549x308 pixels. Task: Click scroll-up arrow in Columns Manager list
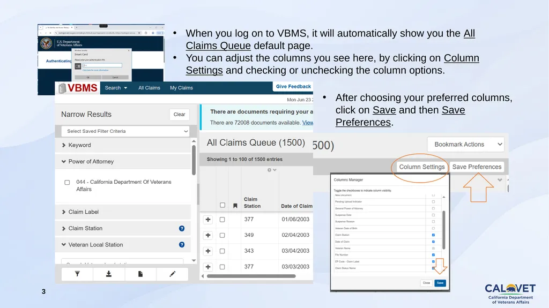click(444, 198)
